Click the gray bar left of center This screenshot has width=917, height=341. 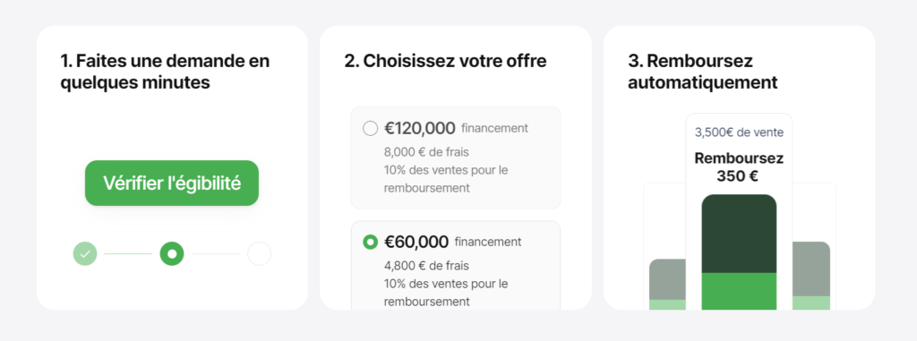coord(667,279)
